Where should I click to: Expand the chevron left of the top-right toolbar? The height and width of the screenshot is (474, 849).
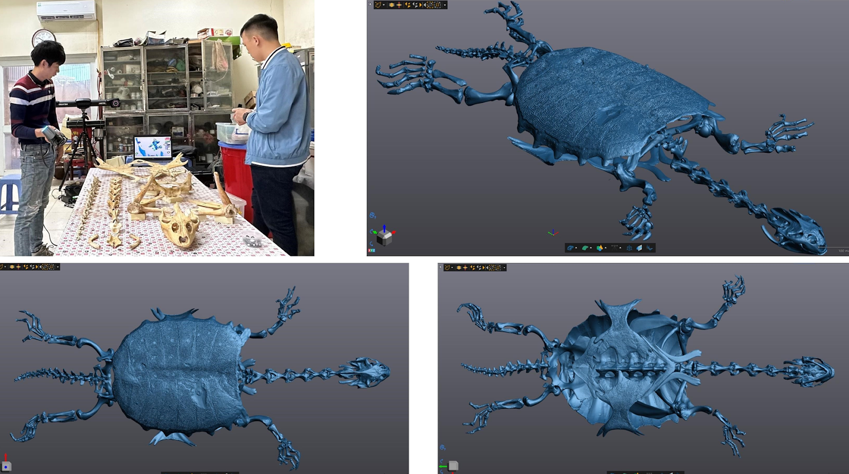point(369,4)
